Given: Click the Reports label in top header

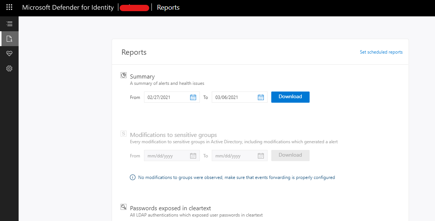Looking at the screenshot, I should (168, 7).
